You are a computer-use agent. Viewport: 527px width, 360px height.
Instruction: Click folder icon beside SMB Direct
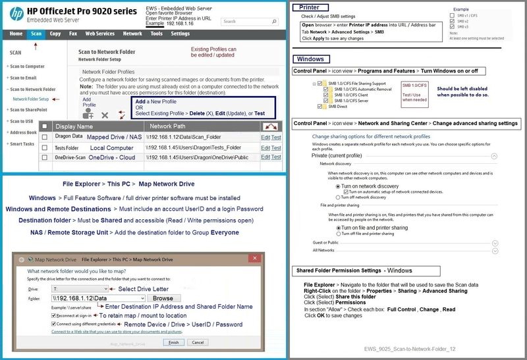(325, 107)
